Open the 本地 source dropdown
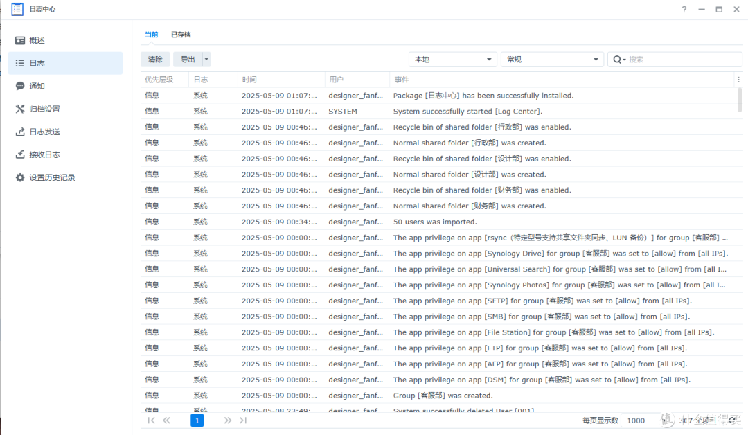This screenshot has height=435, width=748. pyautogui.click(x=453, y=60)
